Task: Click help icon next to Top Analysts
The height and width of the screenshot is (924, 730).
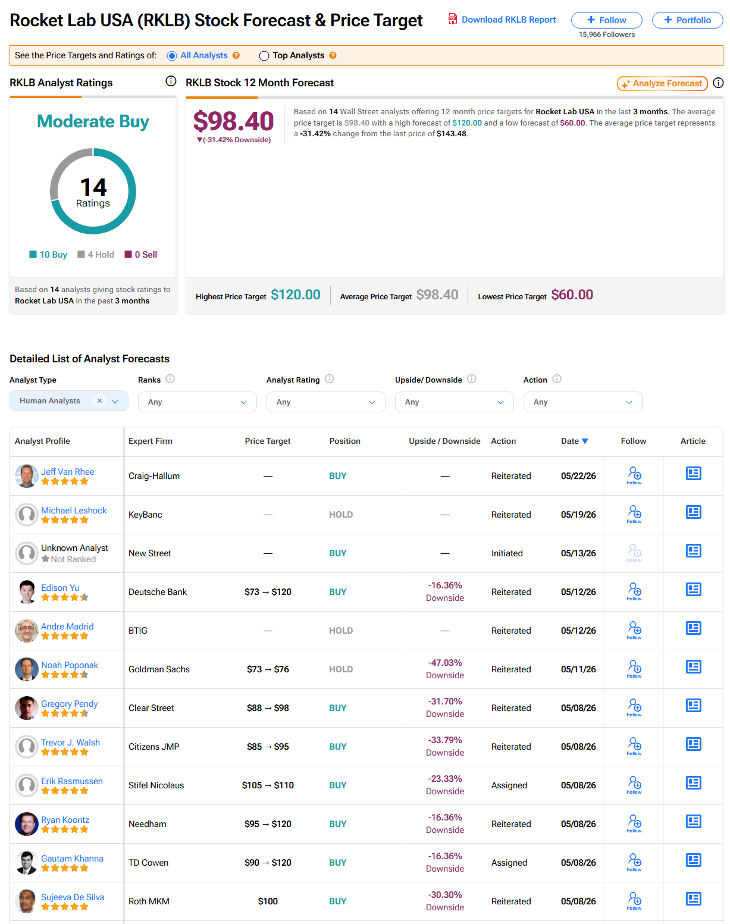Action: point(333,55)
